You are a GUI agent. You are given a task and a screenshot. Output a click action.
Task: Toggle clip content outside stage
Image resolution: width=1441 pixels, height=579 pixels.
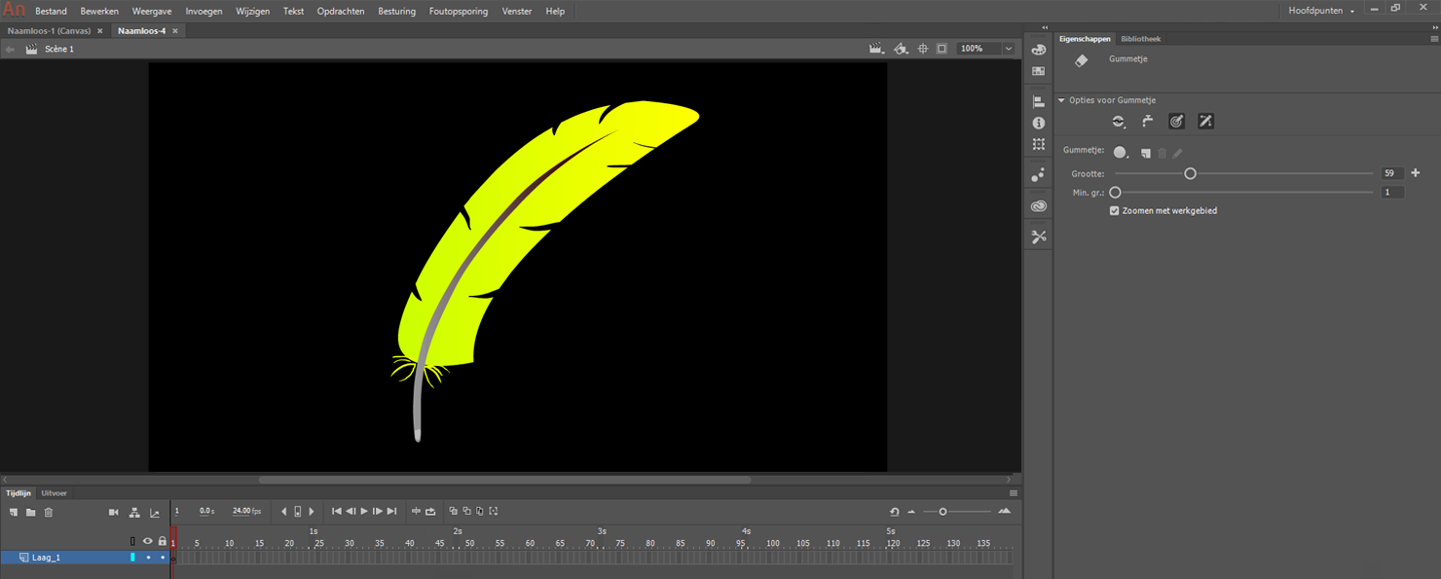pos(942,49)
